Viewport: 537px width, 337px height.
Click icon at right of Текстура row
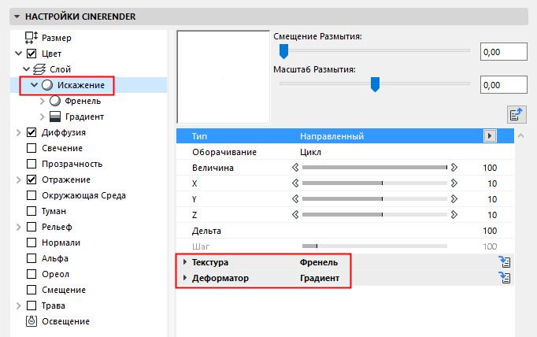coord(506,262)
